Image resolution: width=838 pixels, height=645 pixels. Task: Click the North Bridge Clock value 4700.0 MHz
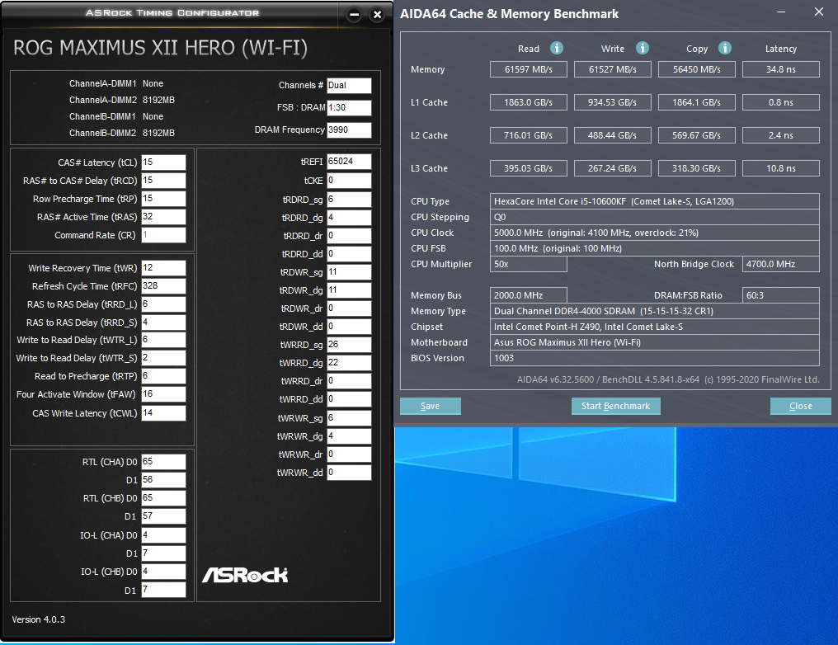[x=781, y=264]
